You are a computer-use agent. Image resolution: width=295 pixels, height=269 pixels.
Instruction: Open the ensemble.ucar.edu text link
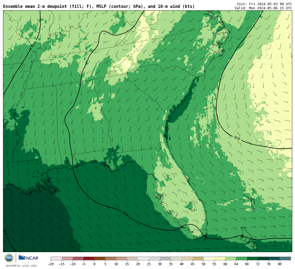tap(21, 265)
